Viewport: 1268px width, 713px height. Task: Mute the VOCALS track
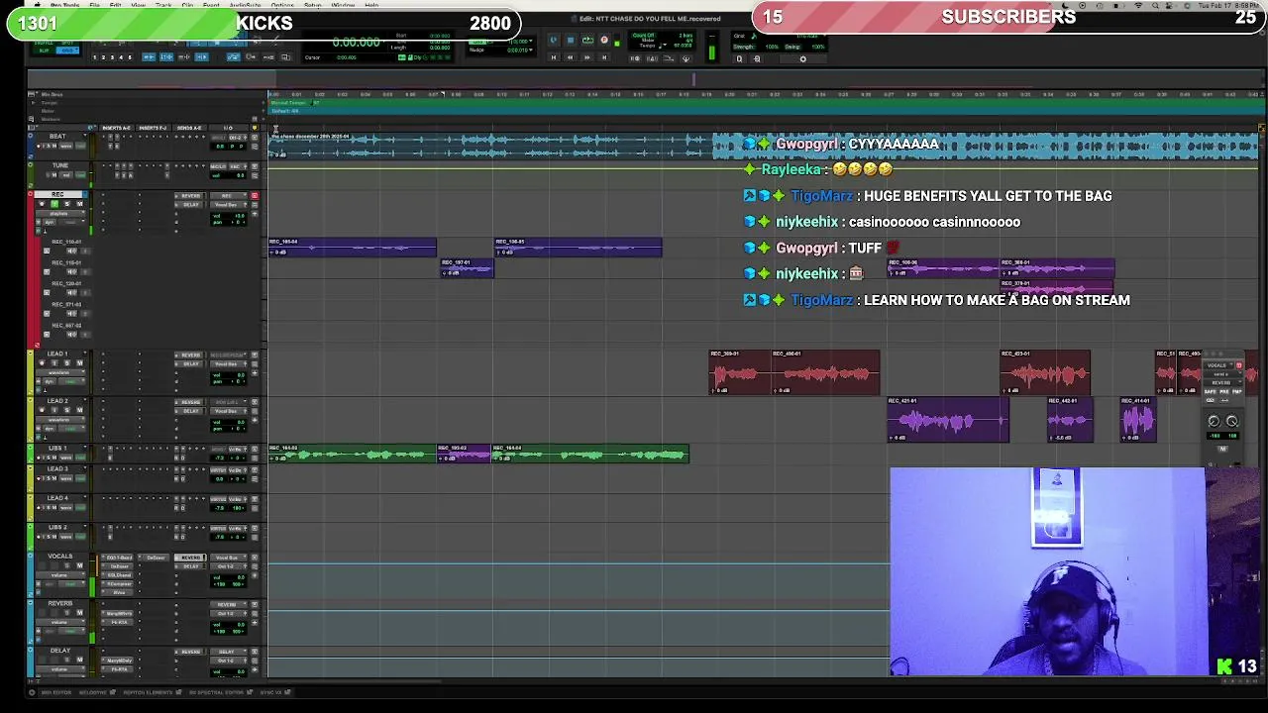[79, 565]
